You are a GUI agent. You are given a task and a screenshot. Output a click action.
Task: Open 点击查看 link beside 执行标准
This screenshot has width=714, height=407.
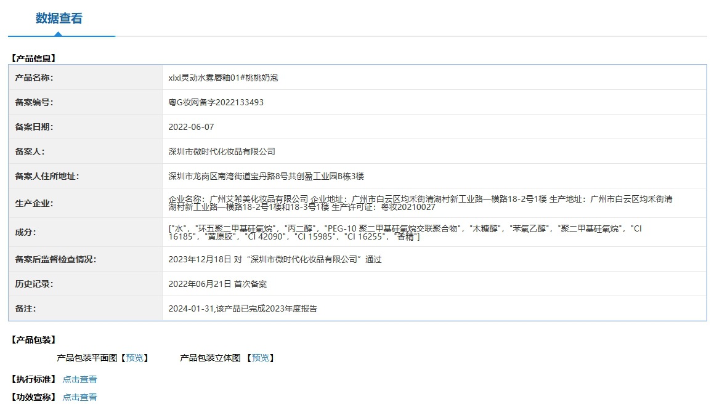[x=79, y=379]
